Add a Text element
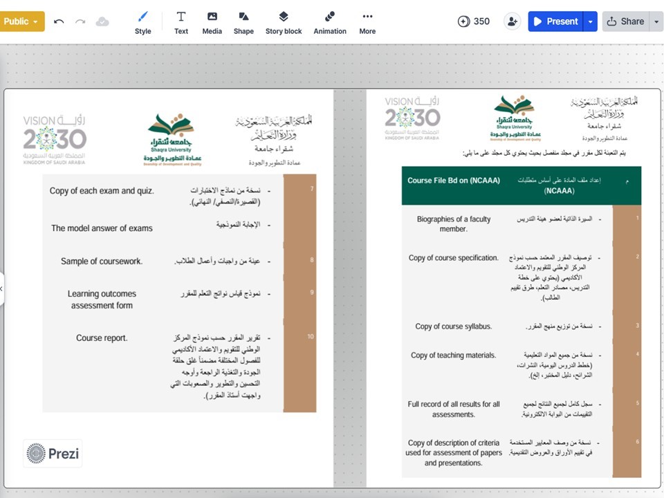Image resolution: width=664 pixels, height=498 pixels. pos(181,22)
